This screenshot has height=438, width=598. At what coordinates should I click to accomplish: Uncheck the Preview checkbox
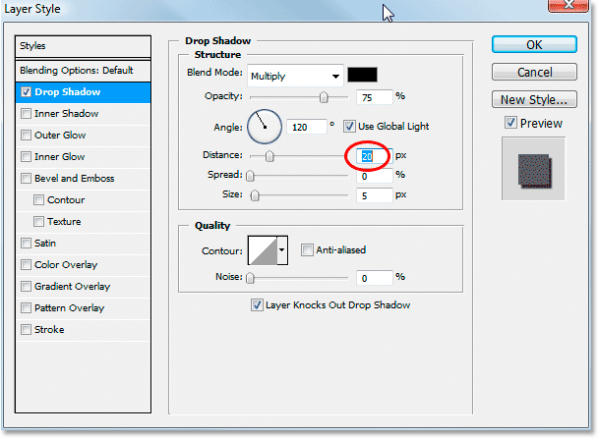tap(509, 123)
